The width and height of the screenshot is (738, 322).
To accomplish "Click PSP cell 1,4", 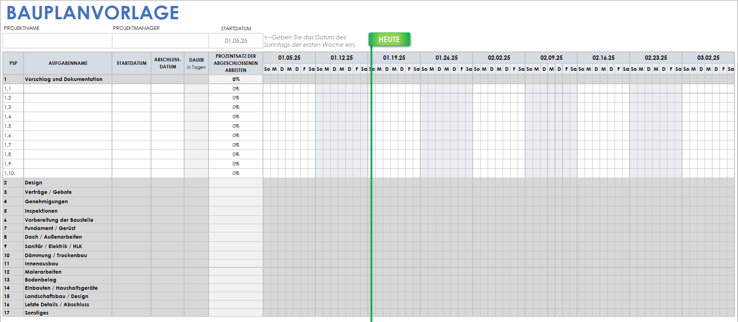I will tap(13, 117).
